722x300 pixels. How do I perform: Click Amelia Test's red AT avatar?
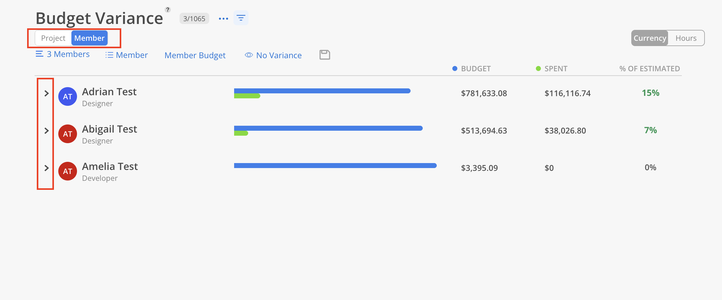pyautogui.click(x=68, y=171)
